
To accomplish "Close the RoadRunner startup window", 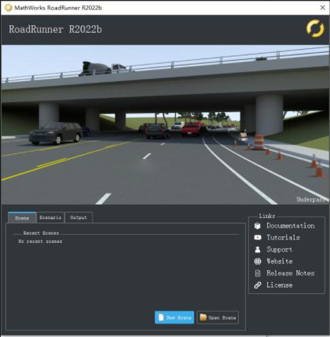I will click(323, 7).
